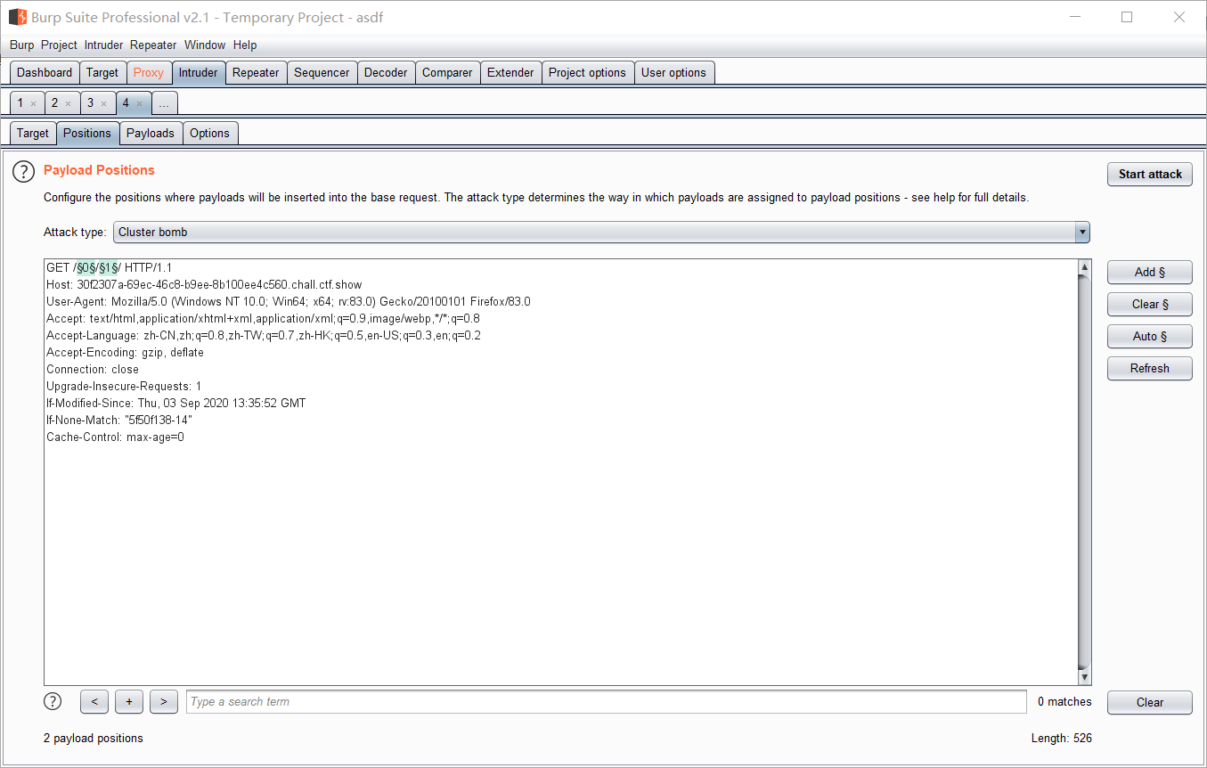Open a new Intruder tab with ellipsis
Image resolution: width=1207 pixels, height=768 pixels.
pos(164,103)
